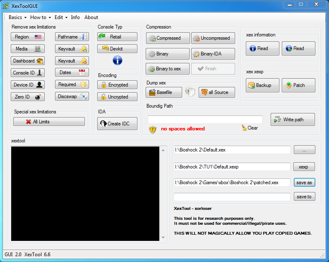Click the Boundig Path text field

point(193,120)
